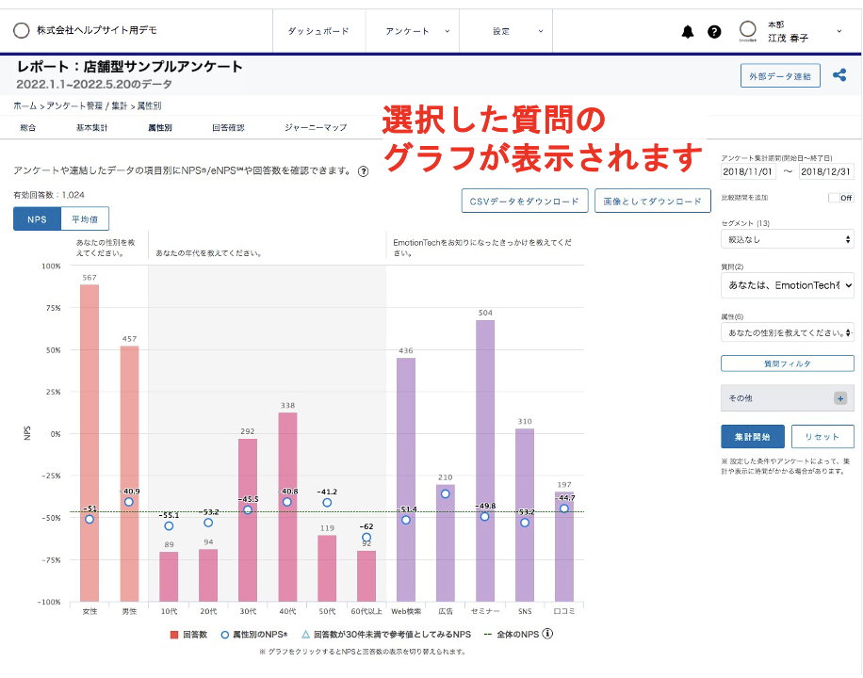Image resolution: width=863 pixels, height=678 pixels.
Task: Open the 質問 dropdown
Action: 788,285
